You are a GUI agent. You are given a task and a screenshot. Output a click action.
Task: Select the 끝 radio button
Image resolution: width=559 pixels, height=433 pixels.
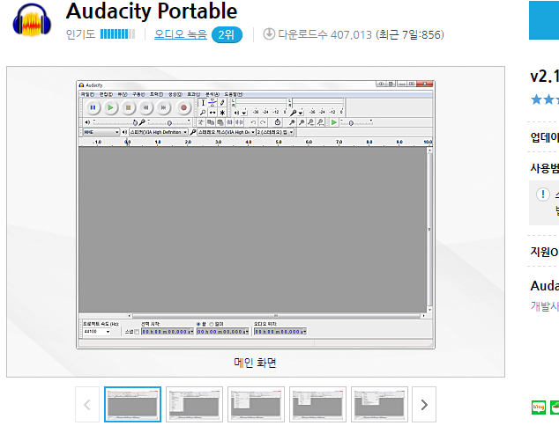(198, 324)
